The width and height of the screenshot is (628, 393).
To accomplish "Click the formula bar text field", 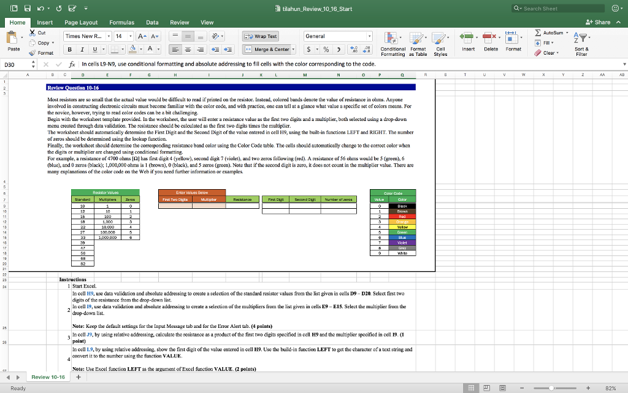I will tap(350, 64).
